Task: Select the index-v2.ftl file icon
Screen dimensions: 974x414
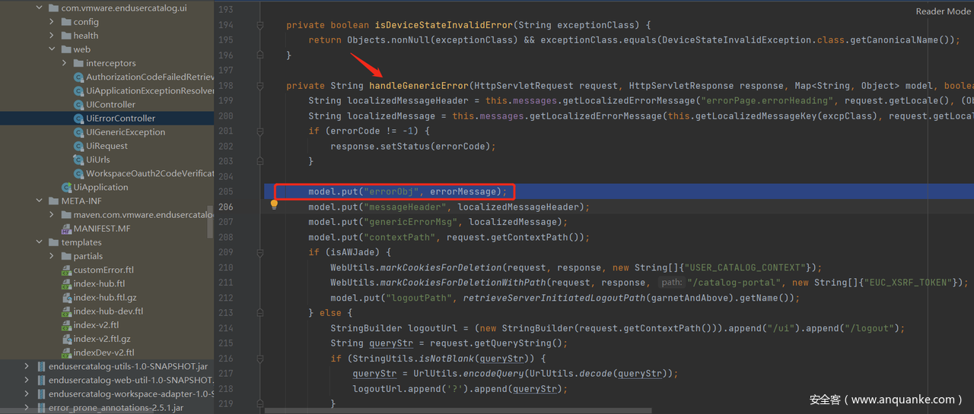Action: tap(66, 324)
